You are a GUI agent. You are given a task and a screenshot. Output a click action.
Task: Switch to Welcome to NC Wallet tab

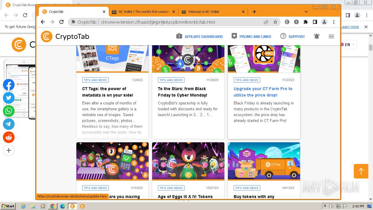213,12
